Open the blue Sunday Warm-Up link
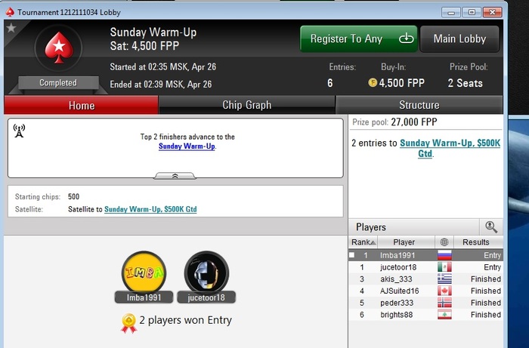 (187, 146)
